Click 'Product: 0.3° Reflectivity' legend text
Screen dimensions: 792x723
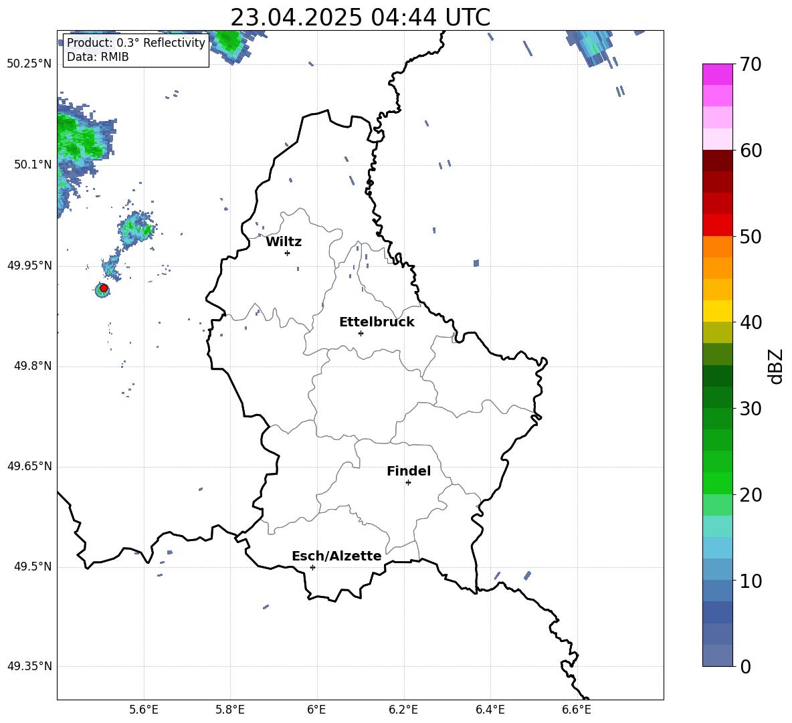click(x=136, y=43)
